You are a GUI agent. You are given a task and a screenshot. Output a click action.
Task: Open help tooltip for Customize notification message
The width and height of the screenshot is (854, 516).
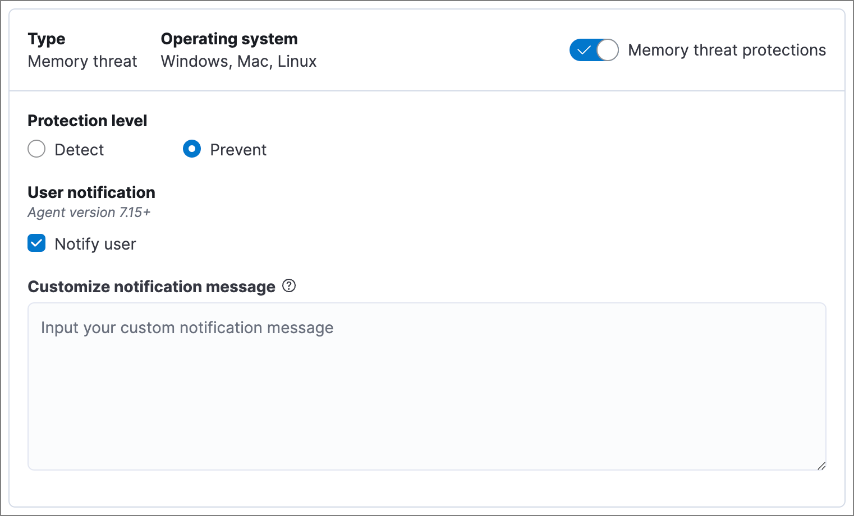289,286
